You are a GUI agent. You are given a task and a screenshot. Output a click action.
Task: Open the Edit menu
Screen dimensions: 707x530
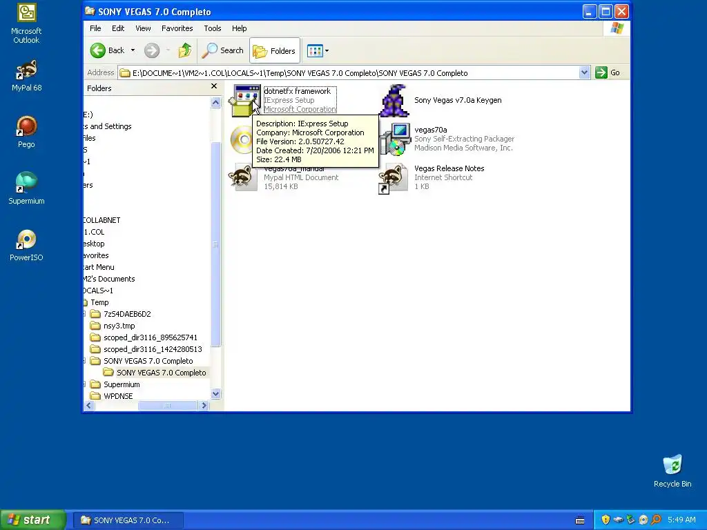(118, 28)
